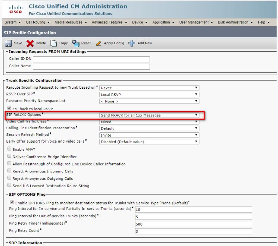This screenshot has width=278, height=246.
Task: Open the User Management menu
Action: coord(197,23)
